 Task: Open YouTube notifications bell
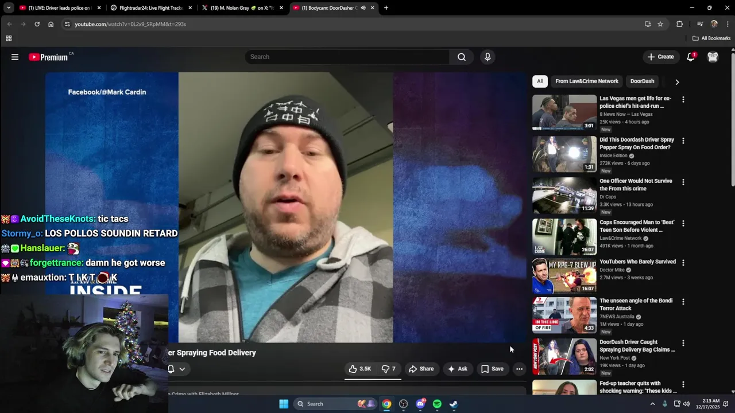(691, 57)
